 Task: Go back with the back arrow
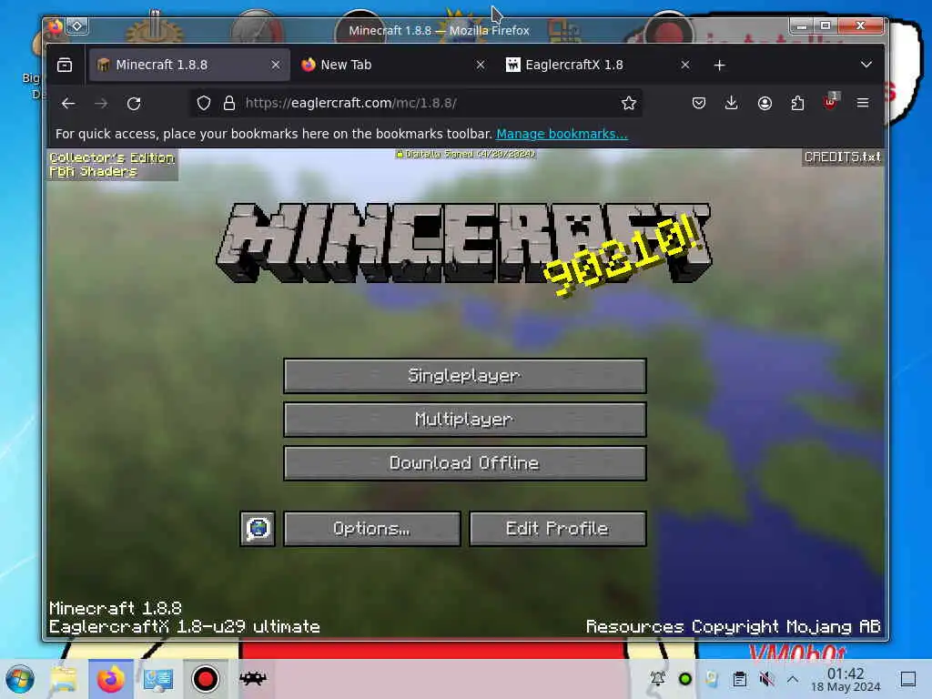pyautogui.click(x=68, y=104)
